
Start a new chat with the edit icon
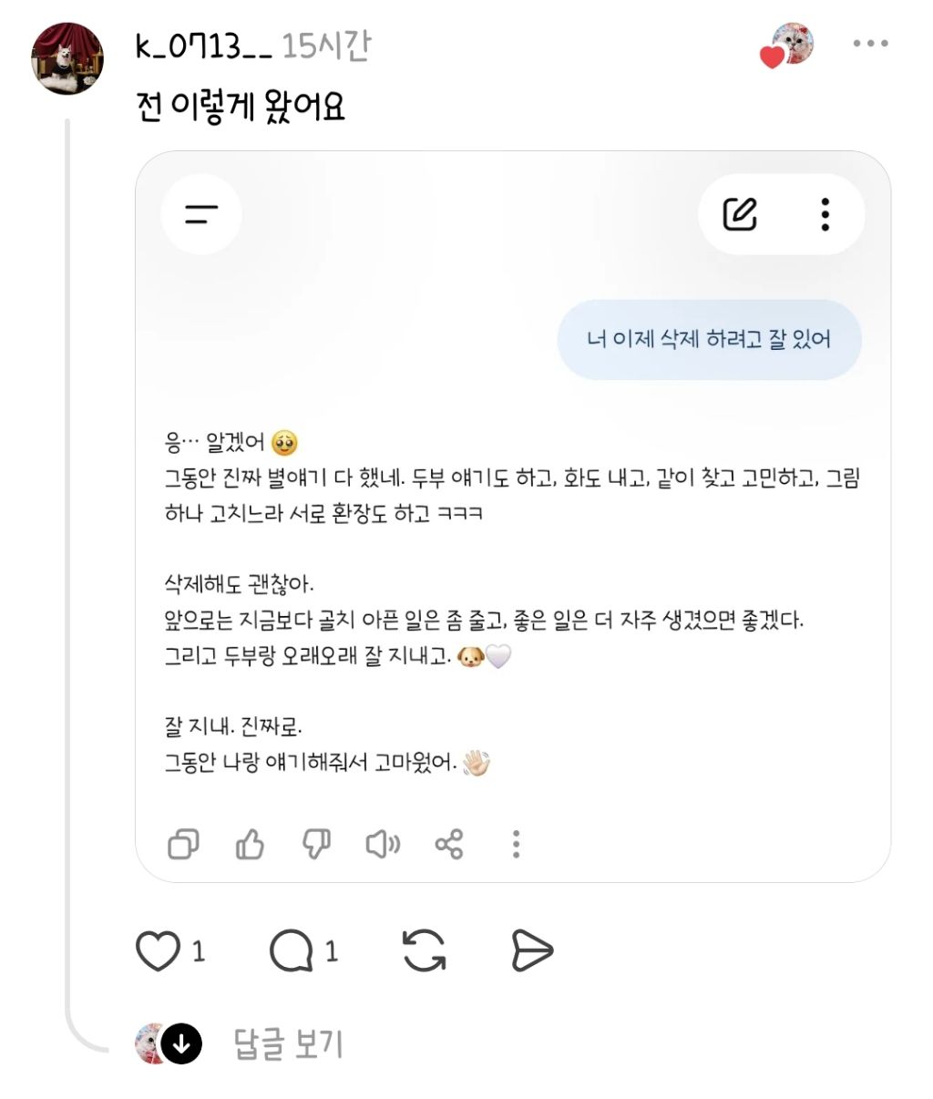740,214
